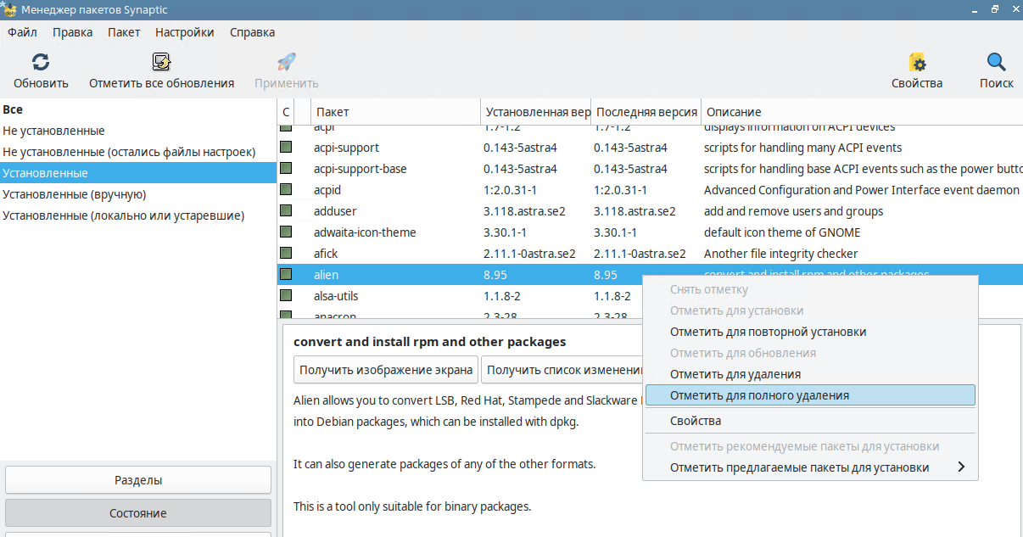Click 'add and remove users and groups' description
This screenshot has height=537, width=1023.
pyautogui.click(x=793, y=211)
